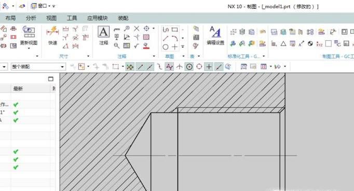
Task: Select the sketch rectangle tool
Action: tap(175, 30)
